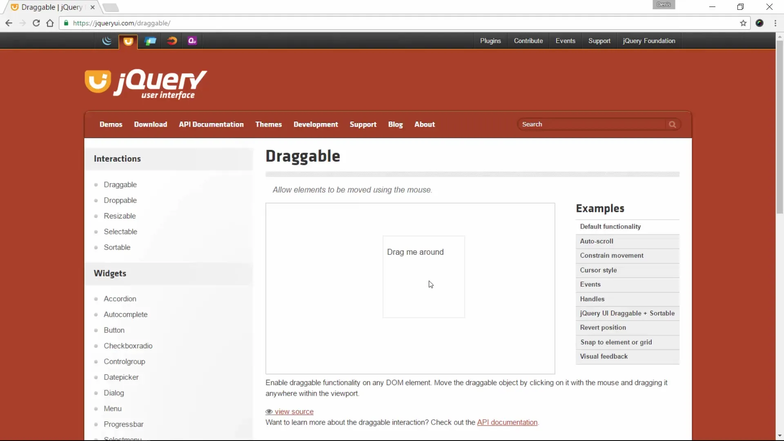The image size is (784, 441).
Task: Open Checkboxradio widget link
Action: pos(128,346)
